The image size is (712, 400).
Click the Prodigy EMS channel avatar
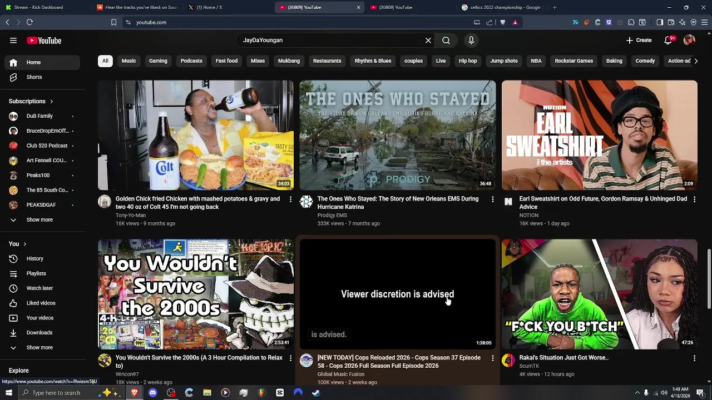coord(306,202)
